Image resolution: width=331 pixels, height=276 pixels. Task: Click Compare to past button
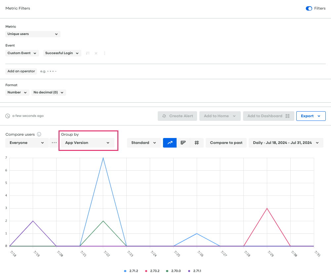pyautogui.click(x=226, y=143)
